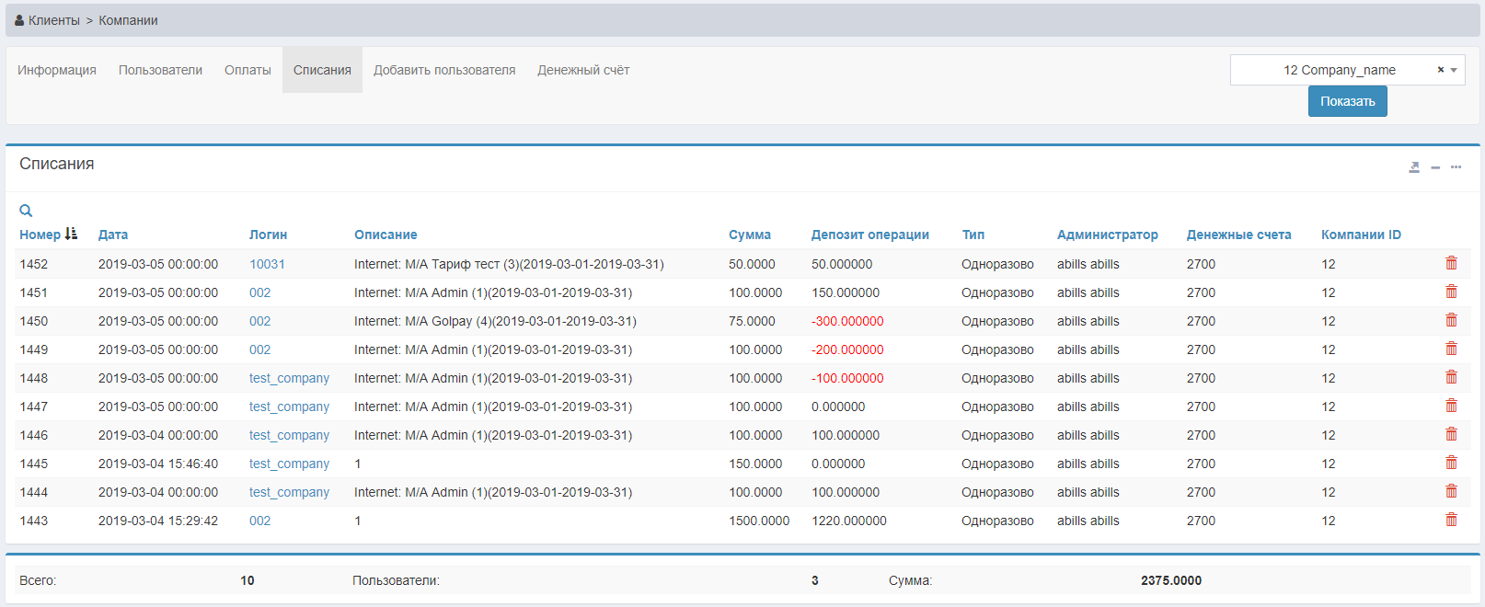Switch to the Пользователи tab
Viewport: 1485px width, 607px height.
coord(160,70)
